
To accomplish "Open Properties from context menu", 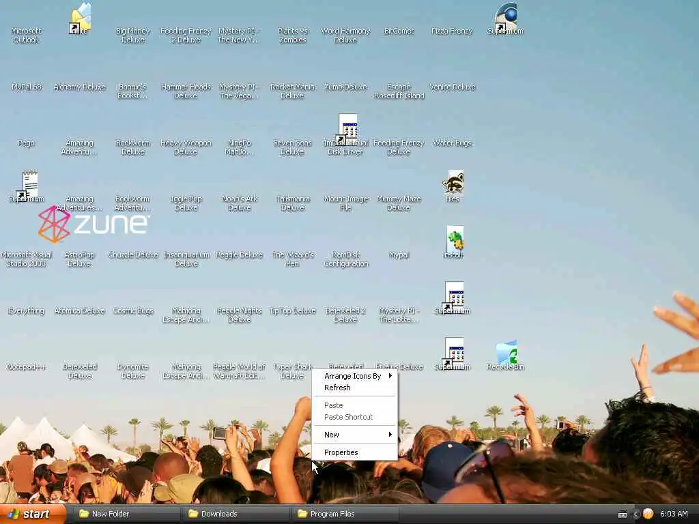I will [354, 452].
